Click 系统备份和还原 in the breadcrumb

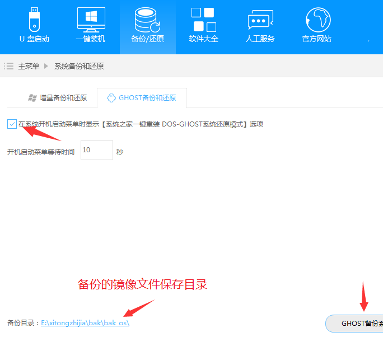[x=79, y=66]
